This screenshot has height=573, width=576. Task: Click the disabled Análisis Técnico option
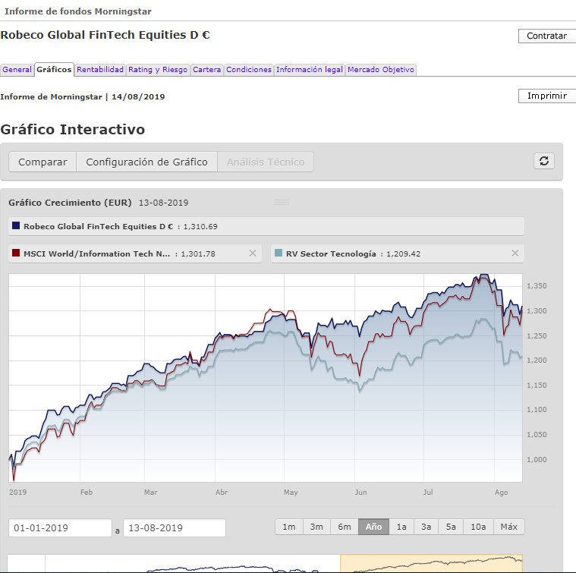click(266, 162)
